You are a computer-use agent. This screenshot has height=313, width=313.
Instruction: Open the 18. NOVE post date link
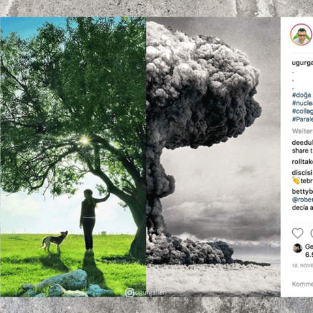click(x=303, y=265)
